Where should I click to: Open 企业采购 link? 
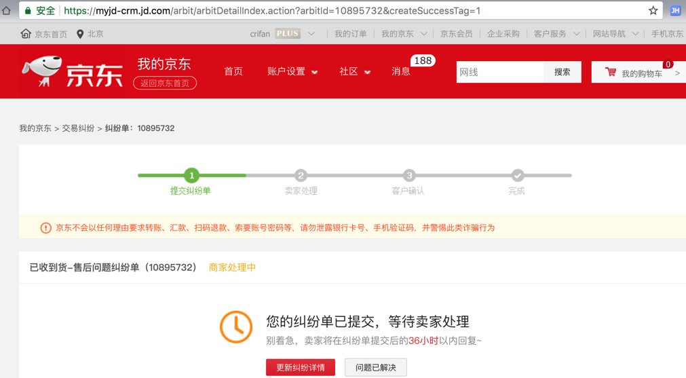(503, 34)
